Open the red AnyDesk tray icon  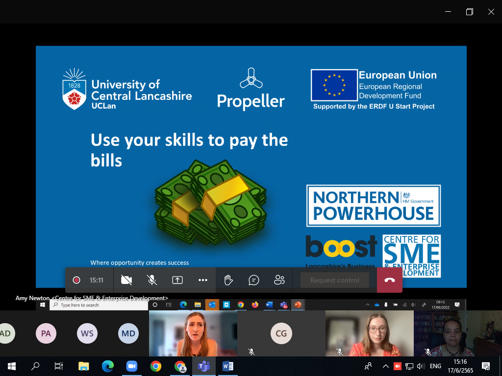[397, 366]
